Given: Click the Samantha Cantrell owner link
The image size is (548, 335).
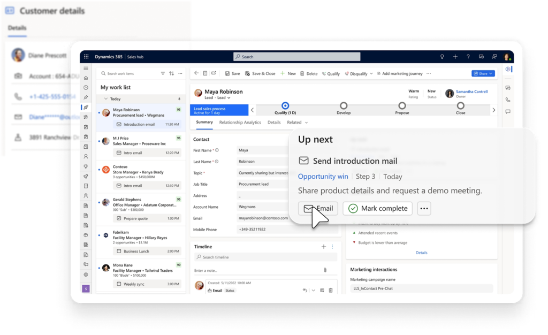Looking at the screenshot, I should point(471,92).
